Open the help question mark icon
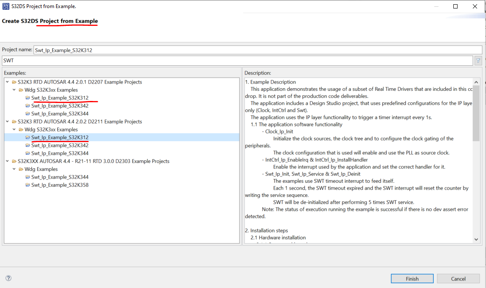486x288 pixels. (8, 278)
